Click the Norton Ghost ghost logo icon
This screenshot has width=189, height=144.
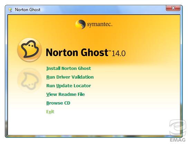[x=29, y=50]
